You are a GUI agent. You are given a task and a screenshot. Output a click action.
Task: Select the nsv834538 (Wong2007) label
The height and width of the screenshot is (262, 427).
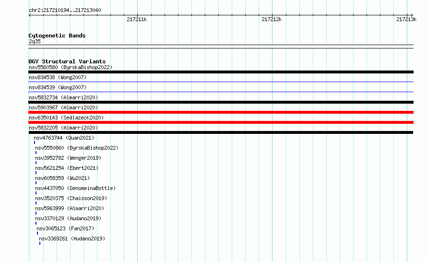click(58, 77)
